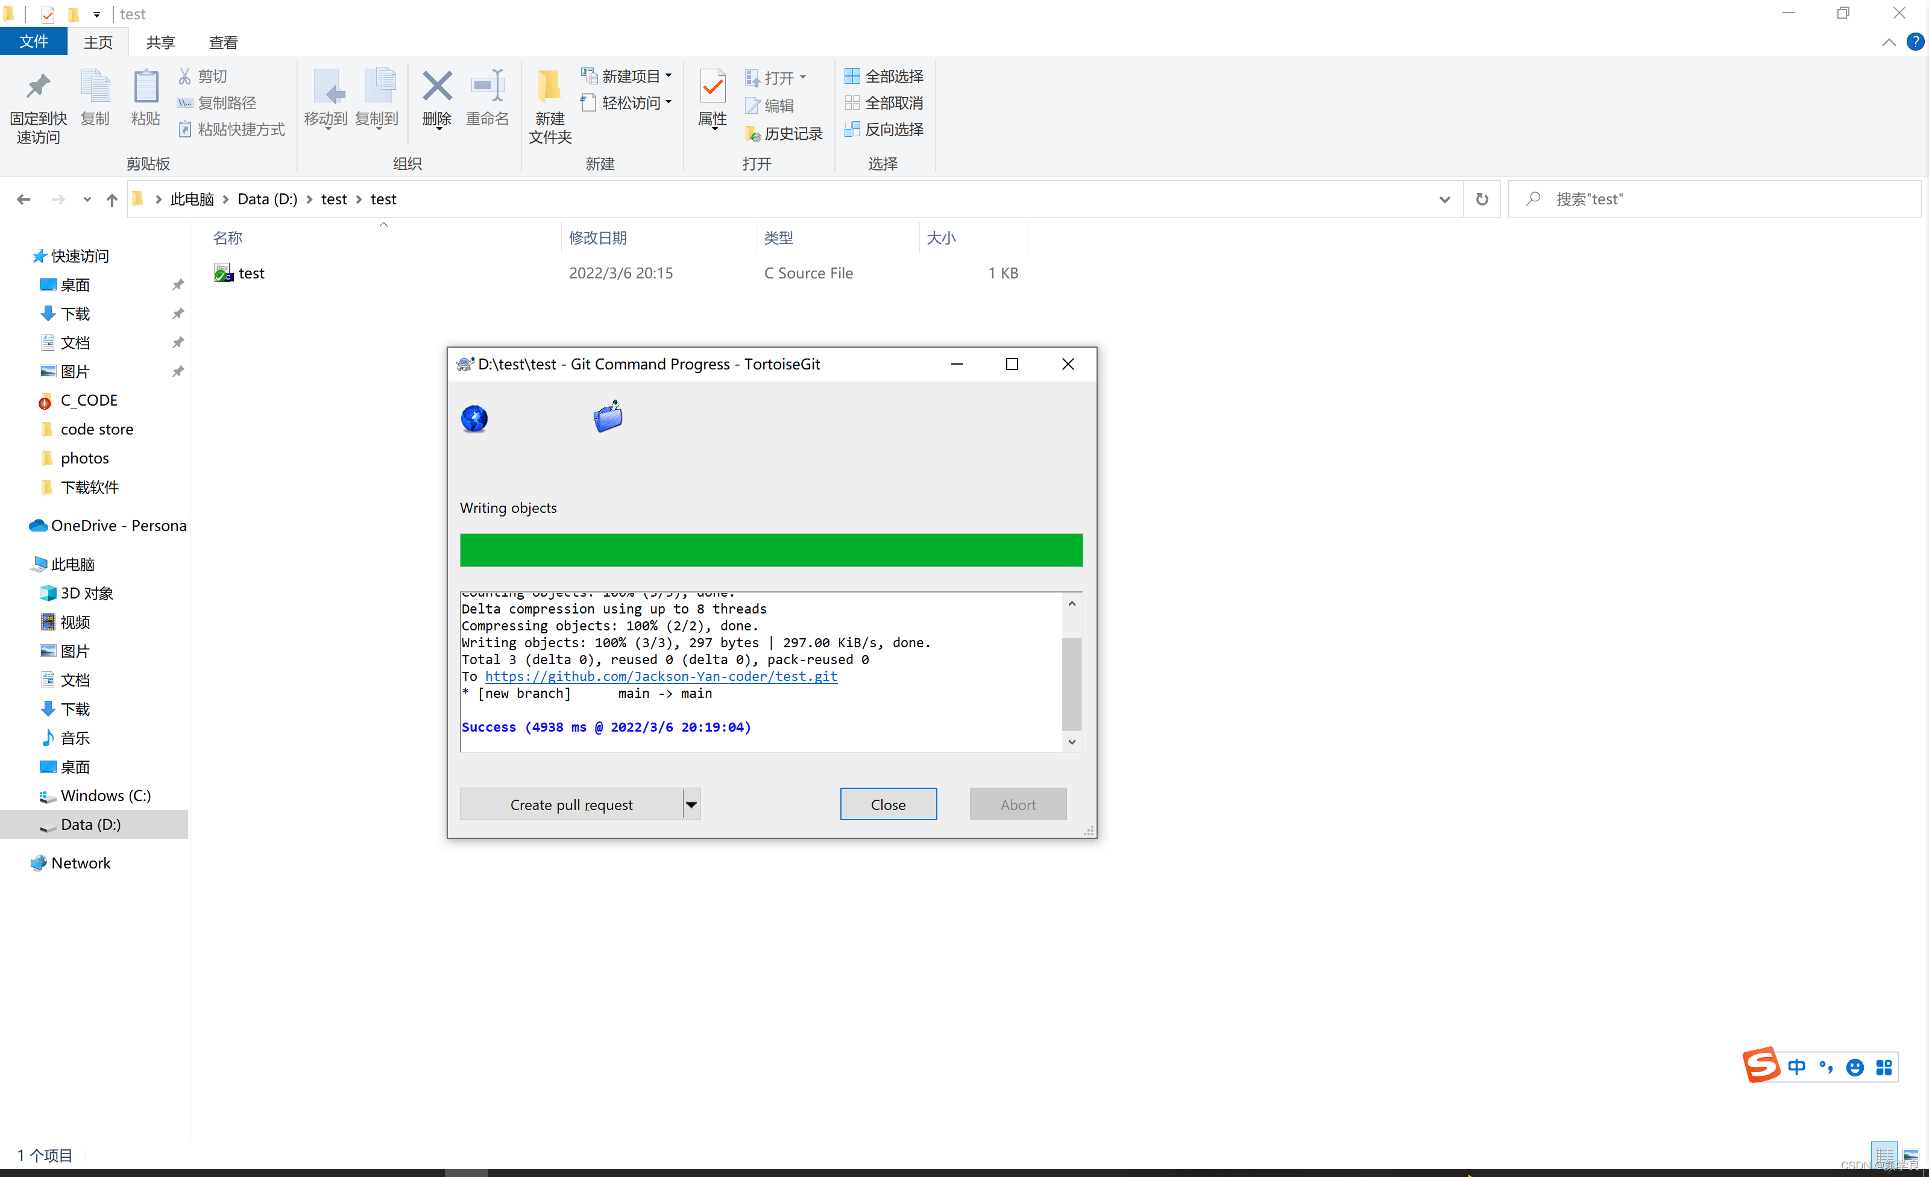Click Pin to Quick access (固定到快速访问) icon
This screenshot has height=1177, width=1929.
coord(37,87)
